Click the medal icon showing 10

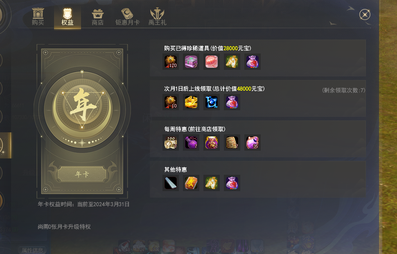tap(171, 102)
